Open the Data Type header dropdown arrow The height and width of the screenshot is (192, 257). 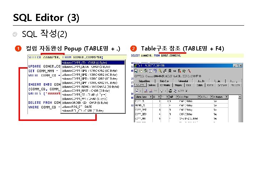(x=199, y=97)
